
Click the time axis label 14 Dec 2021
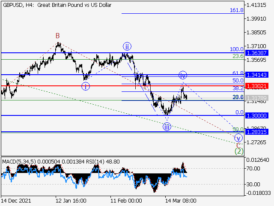16,201
